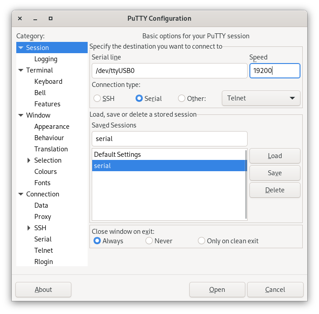Focus the Speed input field

coord(275,71)
